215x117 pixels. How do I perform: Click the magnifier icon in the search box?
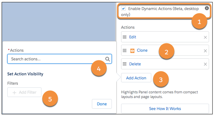coord(107,59)
